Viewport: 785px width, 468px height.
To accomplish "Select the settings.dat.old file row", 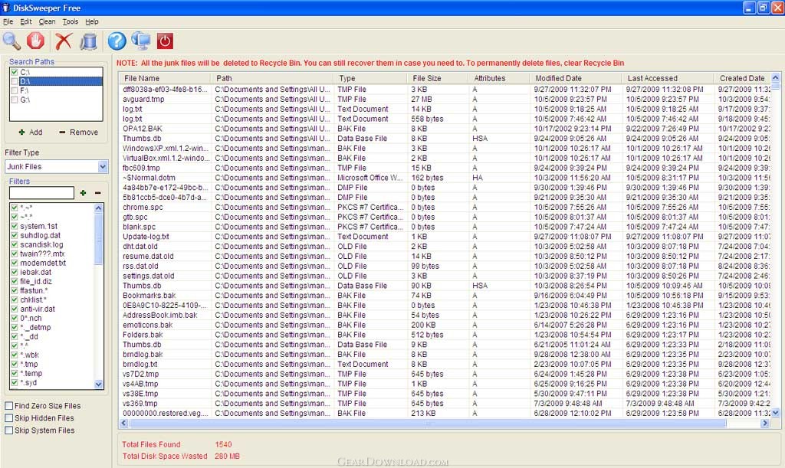I will 445,276.
